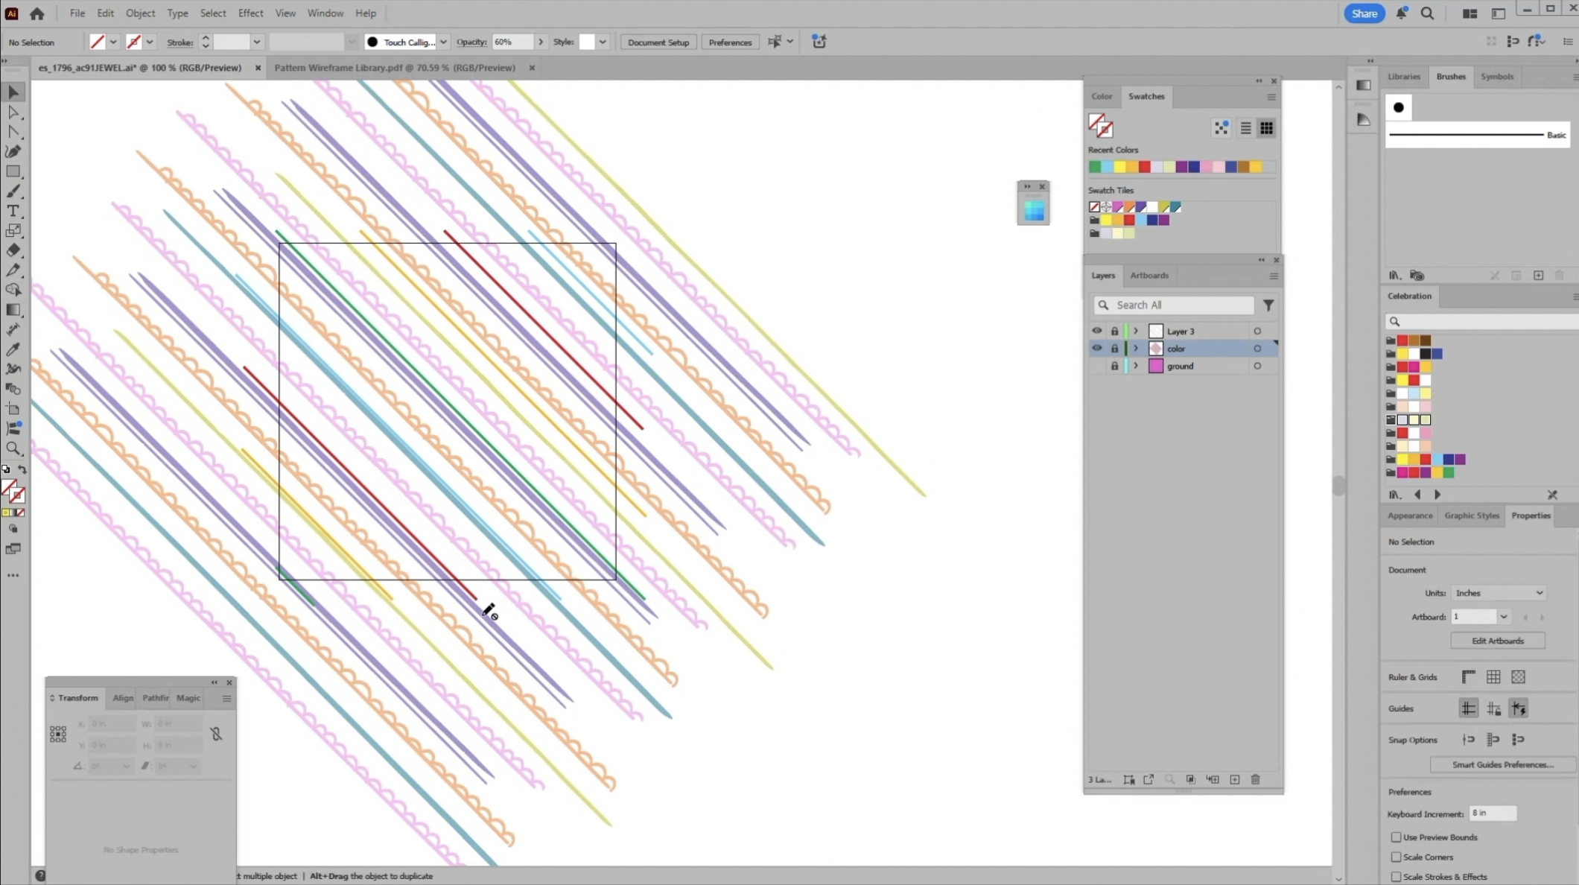Switch to the Artboards tab
Screen dimensions: 1579x885
point(1149,276)
